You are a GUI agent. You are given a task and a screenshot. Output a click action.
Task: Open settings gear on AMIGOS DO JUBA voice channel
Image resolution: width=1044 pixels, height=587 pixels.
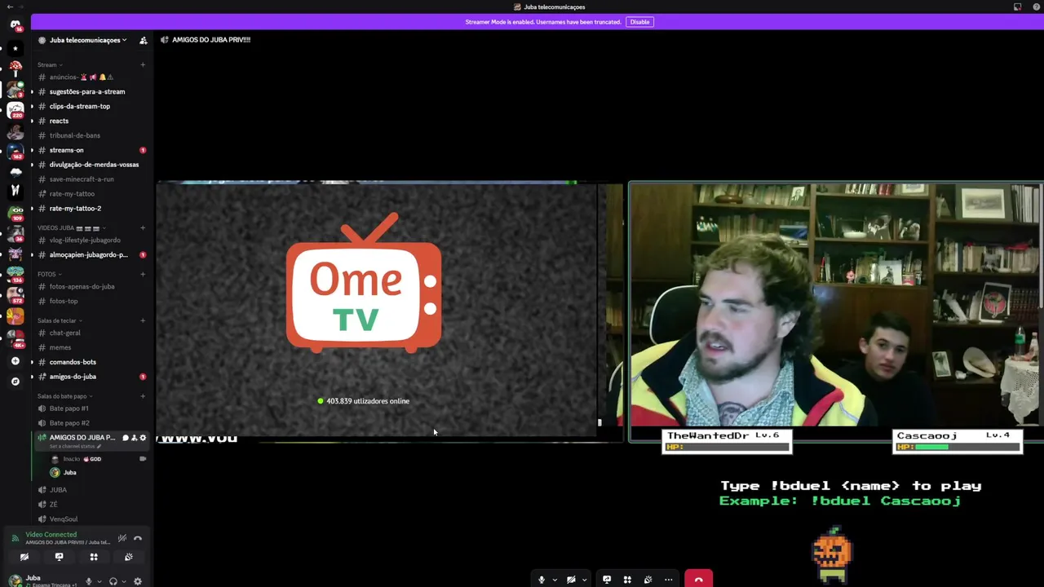pyautogui.click(x=143, y=438)
